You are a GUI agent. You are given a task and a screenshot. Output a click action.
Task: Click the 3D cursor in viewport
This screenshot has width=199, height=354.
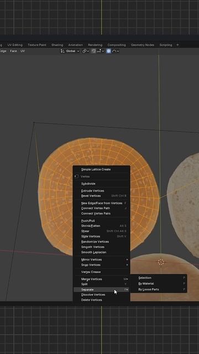[161, 262]
